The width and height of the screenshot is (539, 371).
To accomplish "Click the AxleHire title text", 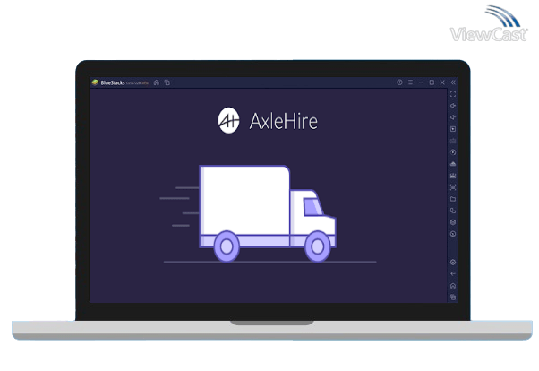I will [x=284, y=121].
